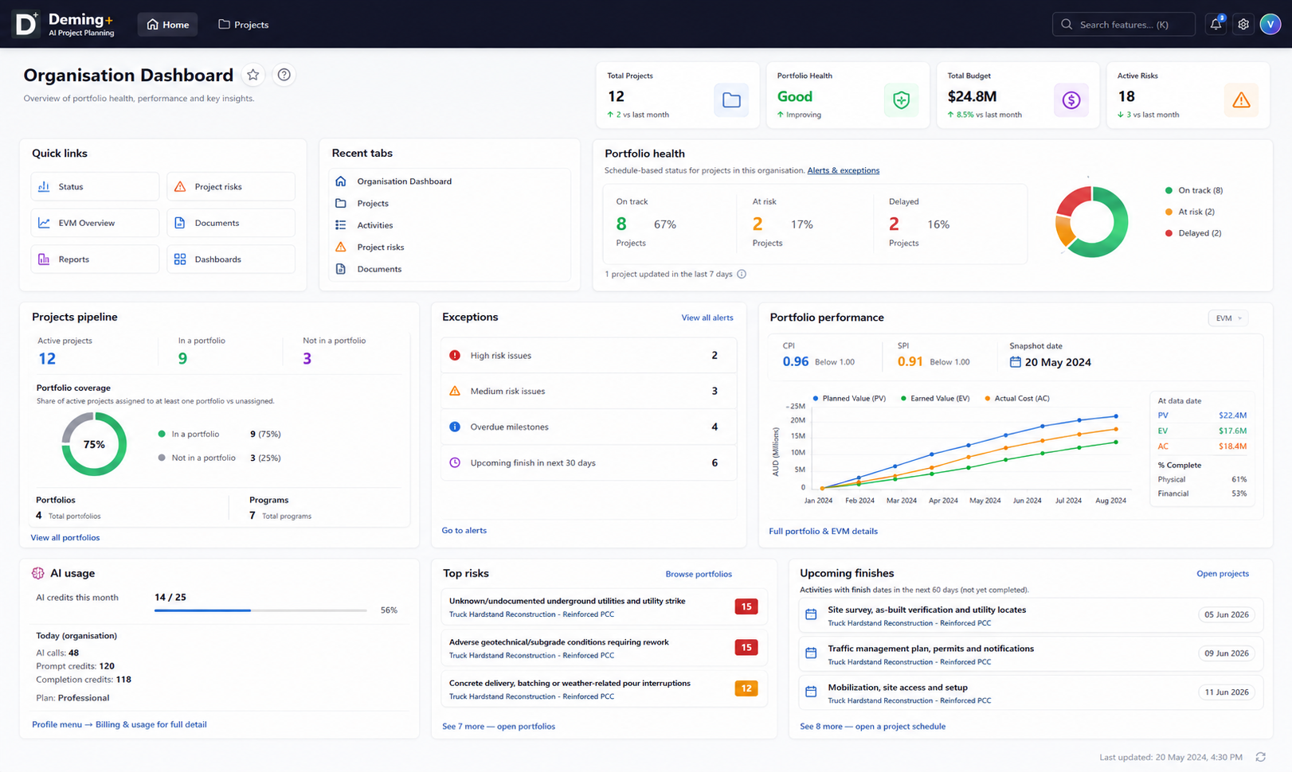Open Activities from Recent tabs

click(x=374, y=225)
